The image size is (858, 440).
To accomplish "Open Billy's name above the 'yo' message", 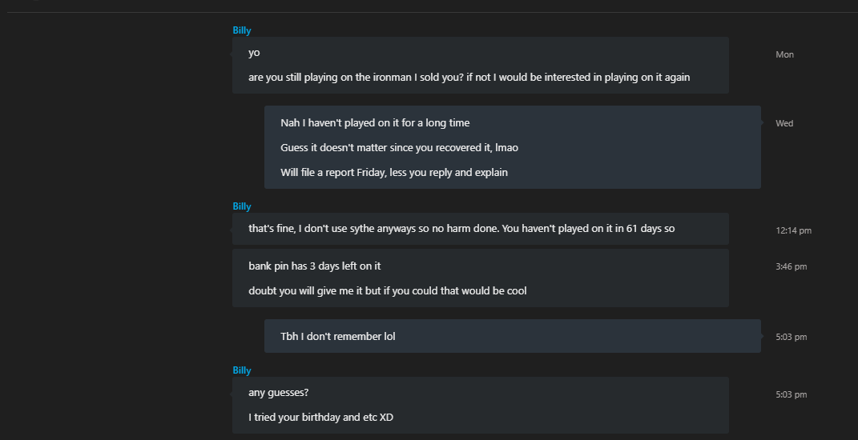I will coord(242,30).
